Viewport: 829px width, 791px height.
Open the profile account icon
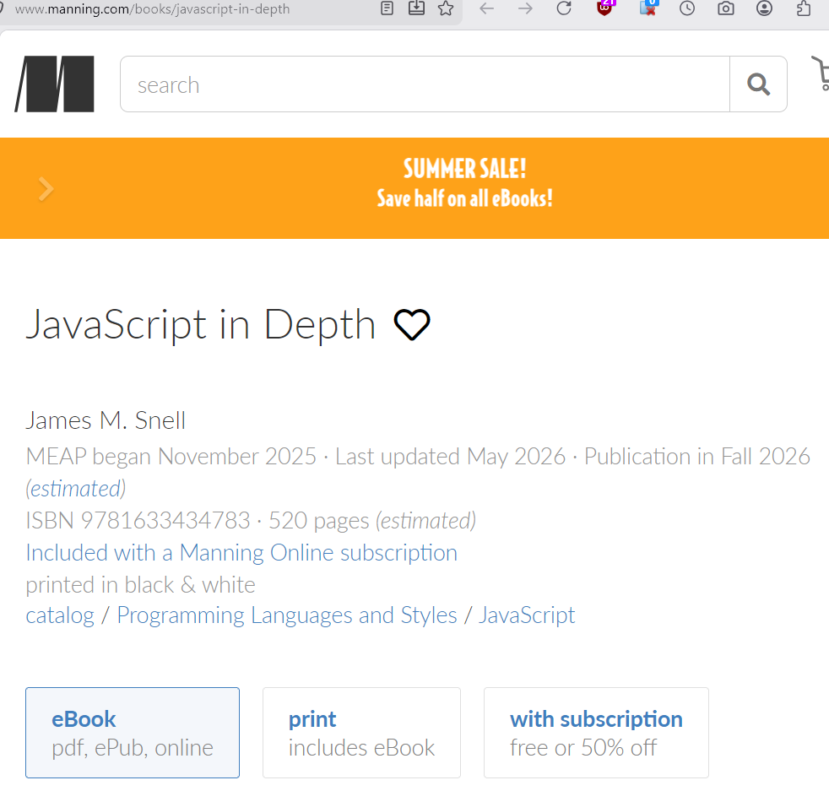click(764, 8)
